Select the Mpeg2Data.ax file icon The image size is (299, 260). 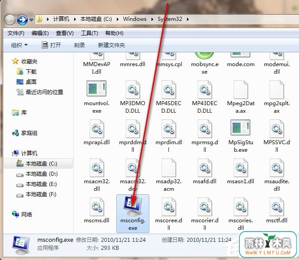pyautogui.click(x=241, y=89)
